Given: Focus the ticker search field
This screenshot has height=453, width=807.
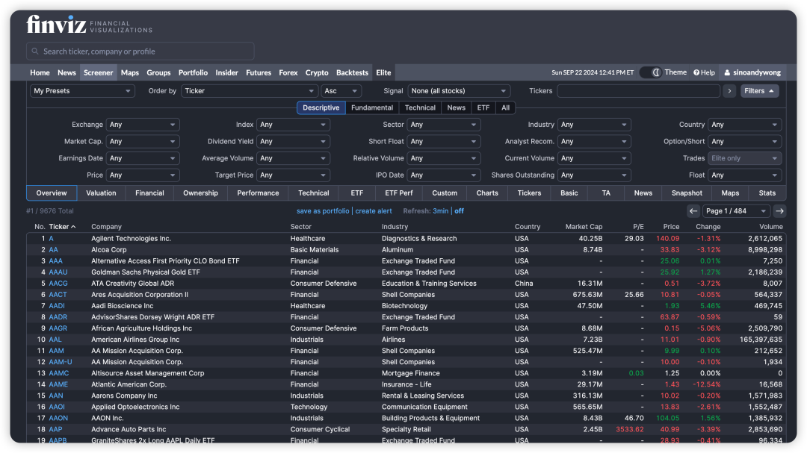Looking at the screenshot, I should 140,51.
